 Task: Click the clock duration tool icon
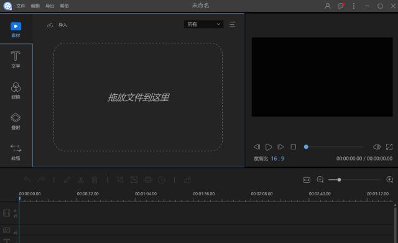162,180
